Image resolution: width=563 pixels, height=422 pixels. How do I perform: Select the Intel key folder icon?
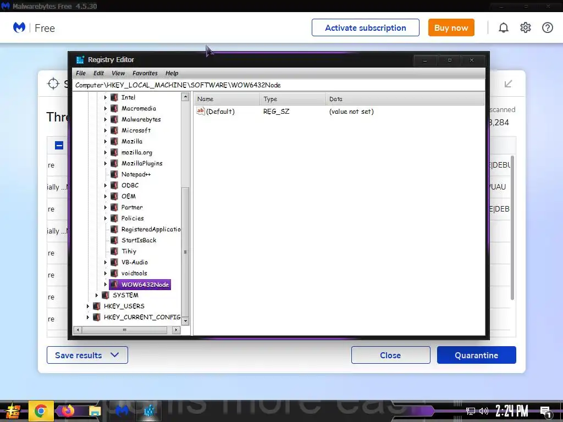[x=114, y=97]
